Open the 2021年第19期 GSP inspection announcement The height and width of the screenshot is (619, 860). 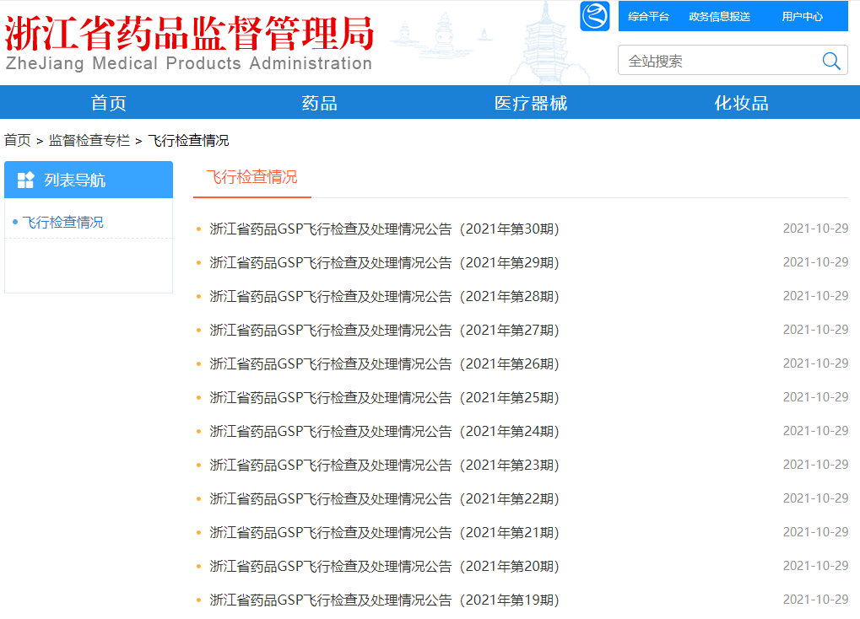point(384,600)
